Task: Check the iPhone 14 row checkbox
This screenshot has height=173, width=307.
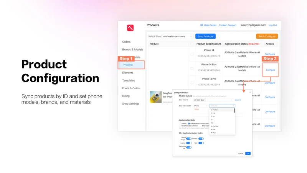Action: (192, 54)
